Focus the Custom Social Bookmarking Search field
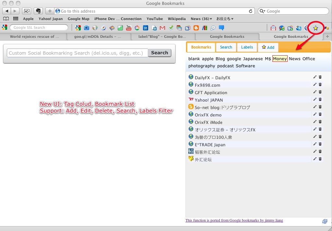Screen dimensions: 332x231 [77, 53]
